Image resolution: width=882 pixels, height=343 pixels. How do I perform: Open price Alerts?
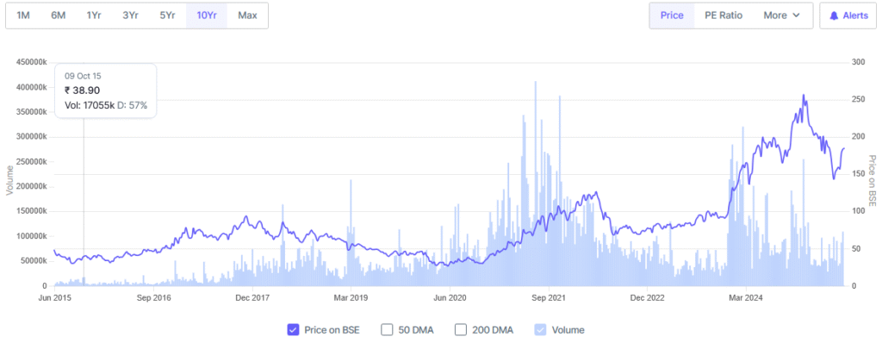click(848, 16)
